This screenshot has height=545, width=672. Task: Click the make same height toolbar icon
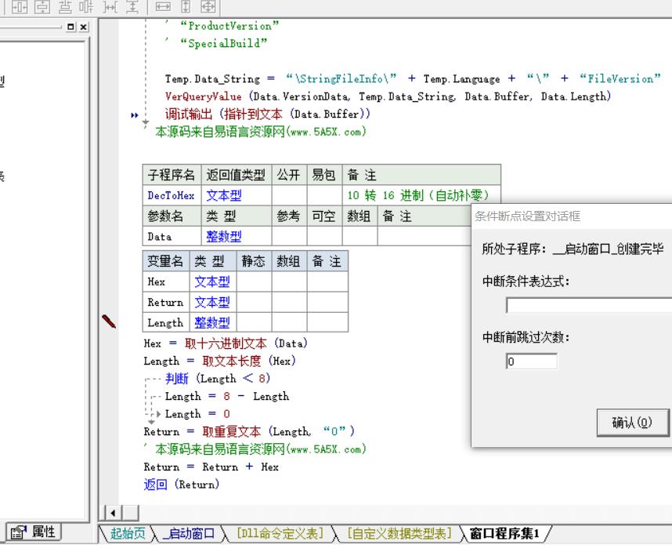tap(186, 6)
